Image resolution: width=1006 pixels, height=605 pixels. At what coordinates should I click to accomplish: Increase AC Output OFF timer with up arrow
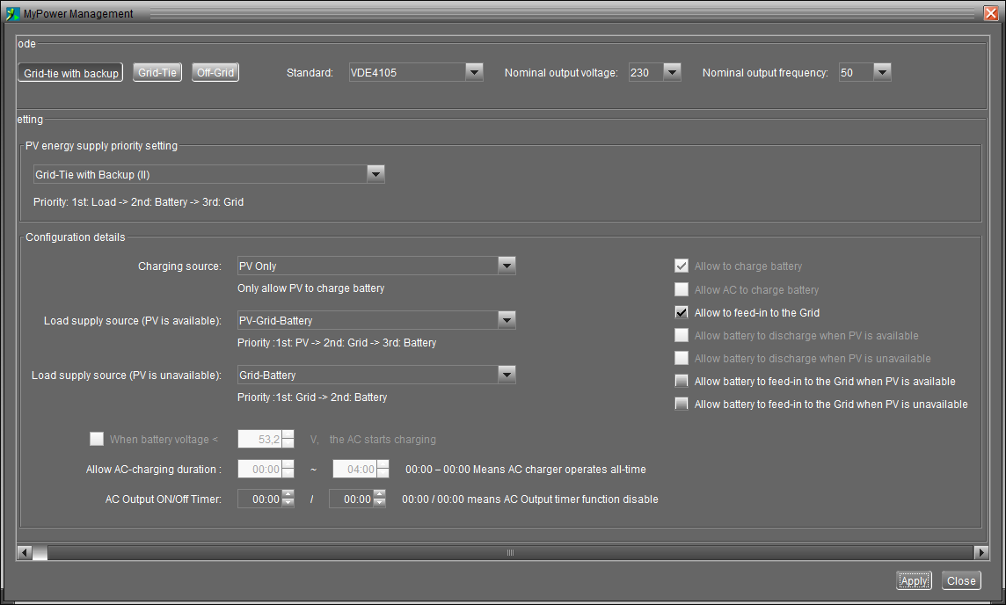click(x=380, y=495)
